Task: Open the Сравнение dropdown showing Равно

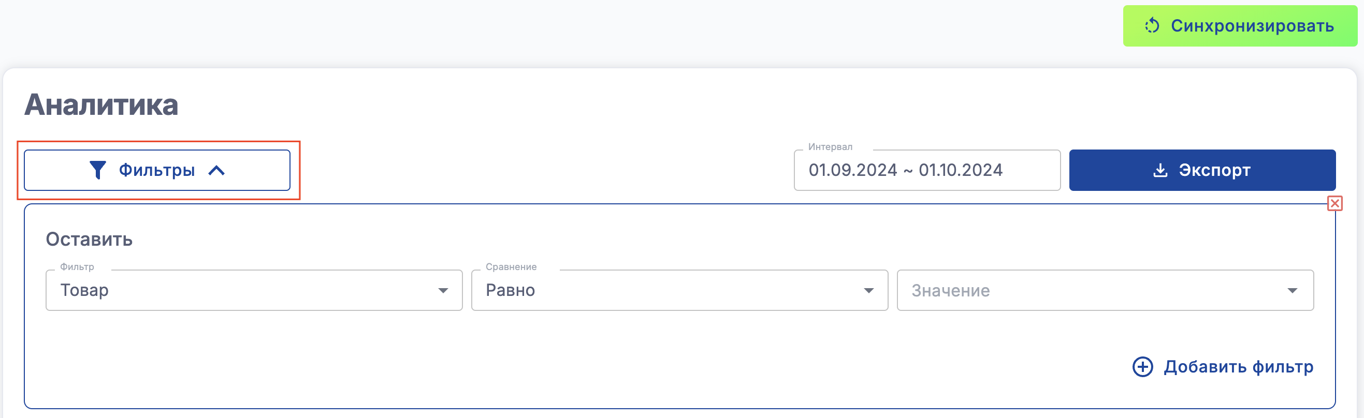Action: [x=667, y=290]
